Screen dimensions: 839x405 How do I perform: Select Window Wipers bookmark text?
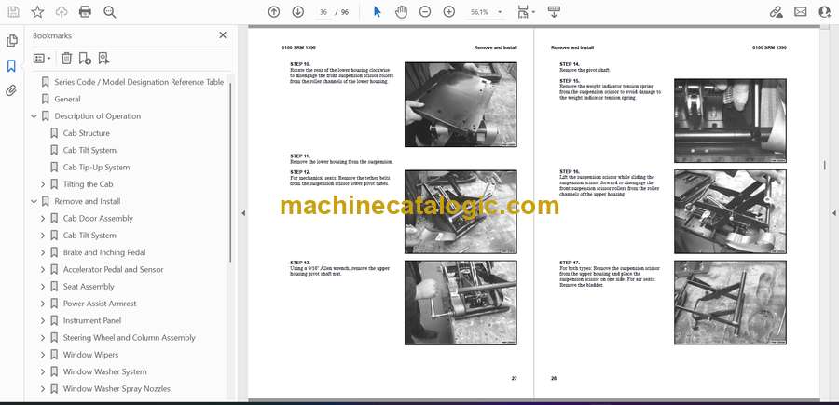tap(90, 355)
